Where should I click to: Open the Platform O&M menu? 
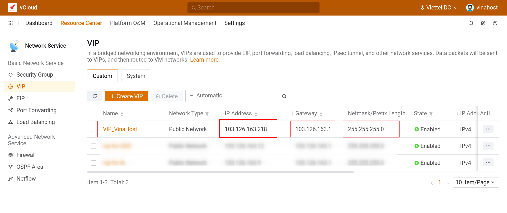(128, 23)
